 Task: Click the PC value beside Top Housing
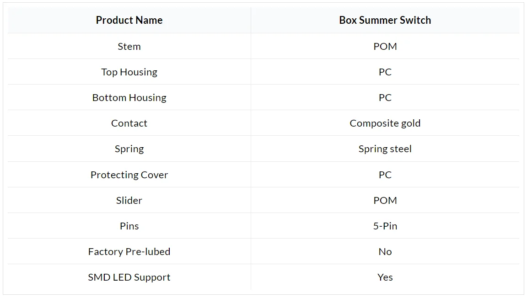(385, 72)
